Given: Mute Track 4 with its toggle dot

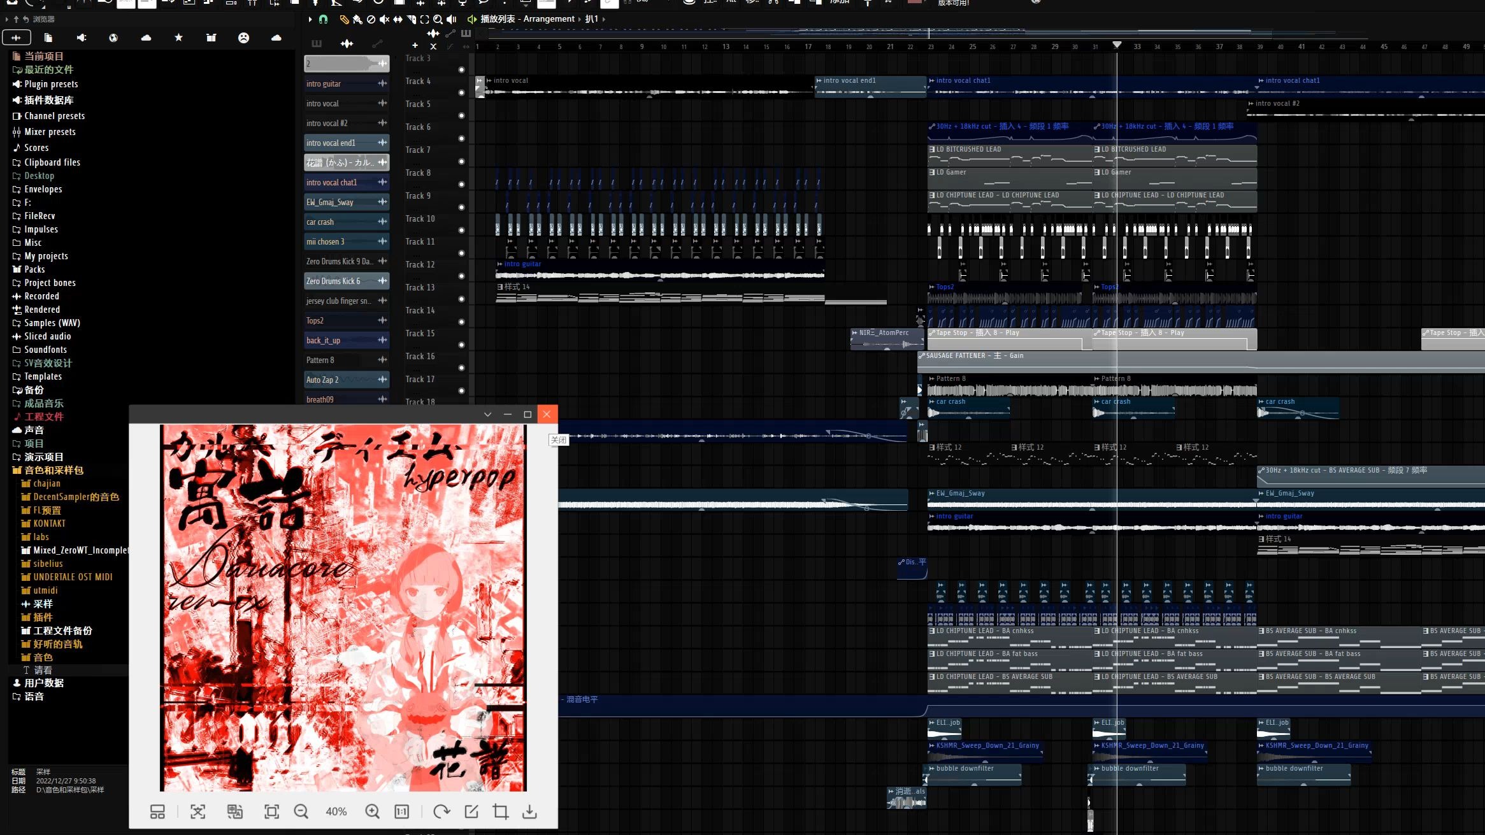Looking at the screenshot, I should pos(462,92).
